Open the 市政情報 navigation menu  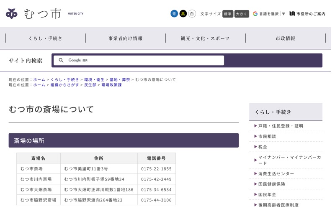point(286,38)
